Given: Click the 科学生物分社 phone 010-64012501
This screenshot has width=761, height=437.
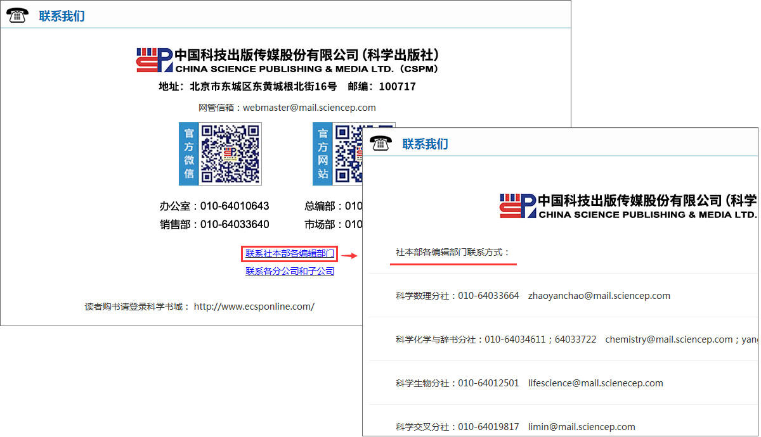Looking at the screenshot, I should point(488,383).
